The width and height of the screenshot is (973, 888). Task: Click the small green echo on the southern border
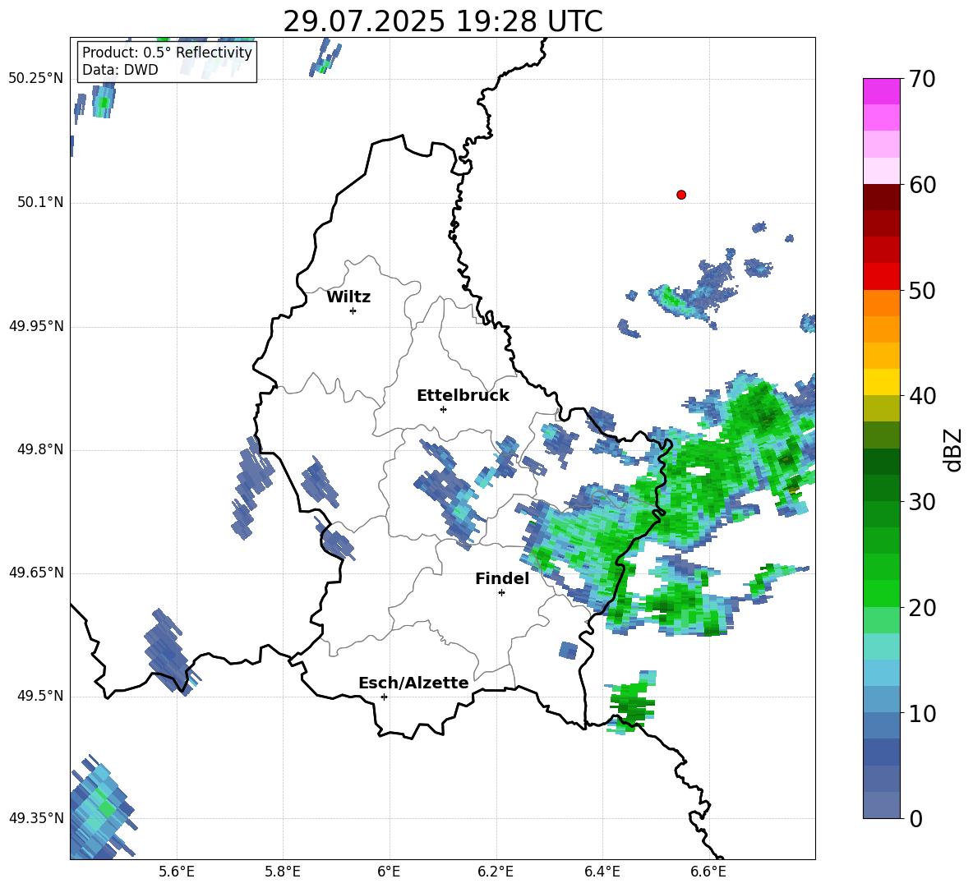point(632,702)
